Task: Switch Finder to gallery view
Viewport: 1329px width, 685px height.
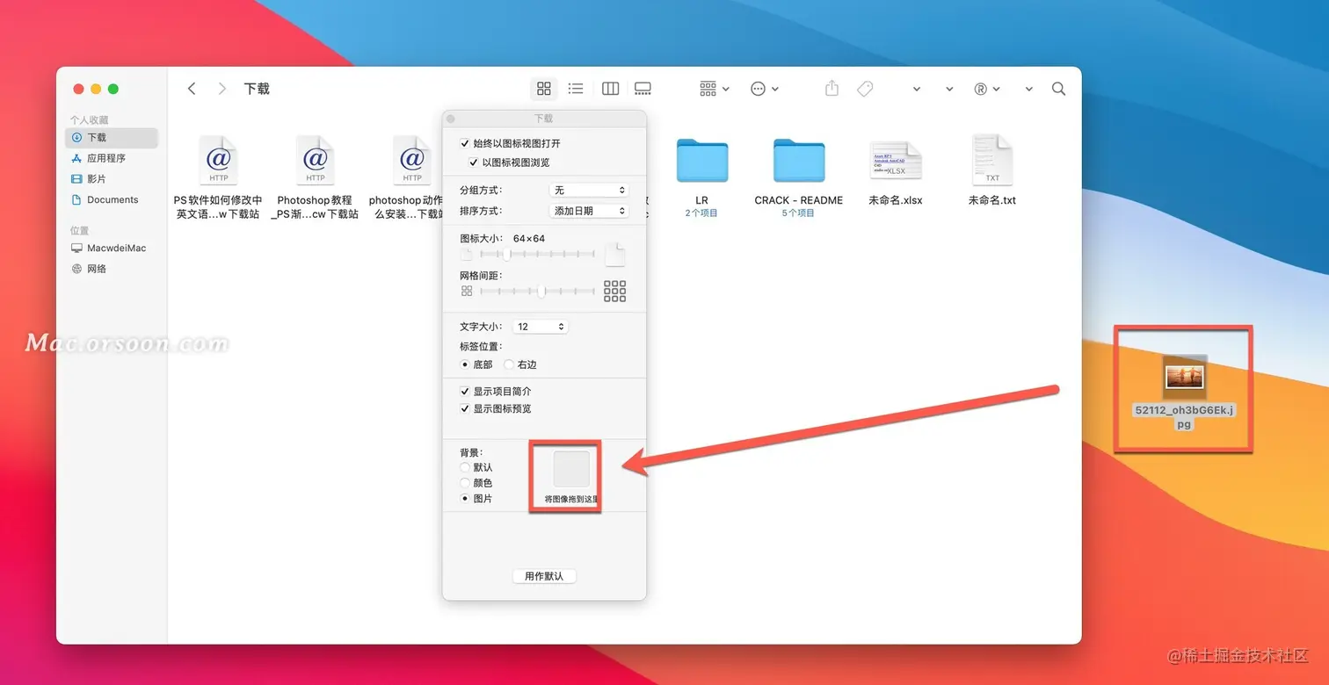Action: click(643, 89)
